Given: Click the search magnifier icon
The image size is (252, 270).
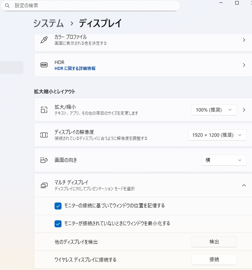Looking at the screenshot, I should [x=7, y=6].
